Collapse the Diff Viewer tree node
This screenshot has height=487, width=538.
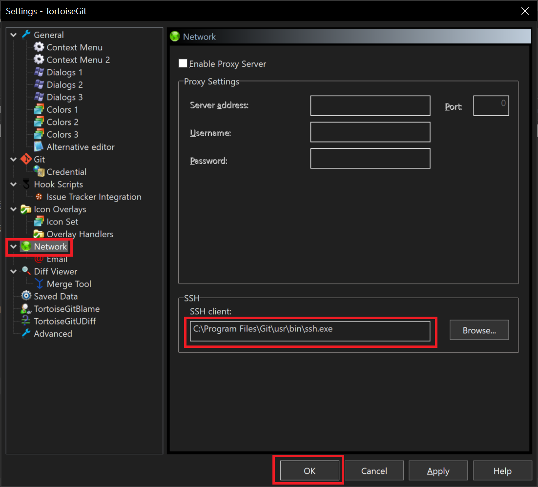click(x=13, y=271)
